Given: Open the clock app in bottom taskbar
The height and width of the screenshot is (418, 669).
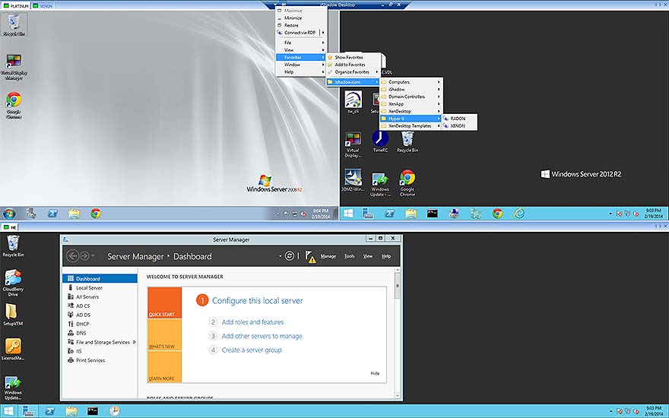Looking at the screenshot, I should (114, 411).
